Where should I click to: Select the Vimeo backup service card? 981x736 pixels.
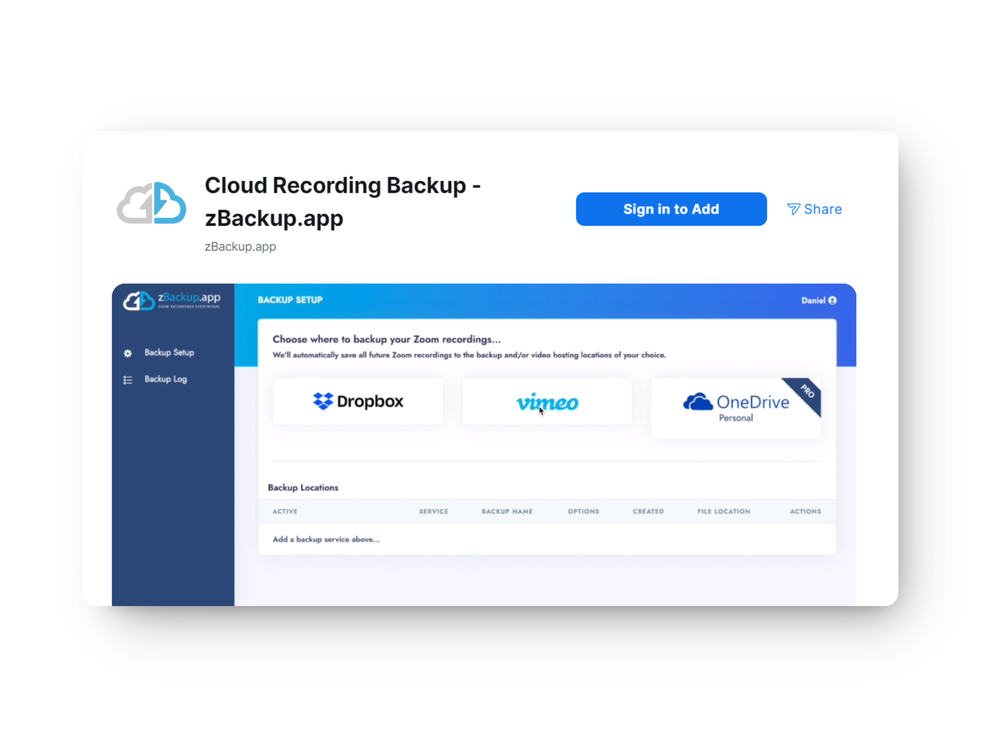tap(546, 402)
